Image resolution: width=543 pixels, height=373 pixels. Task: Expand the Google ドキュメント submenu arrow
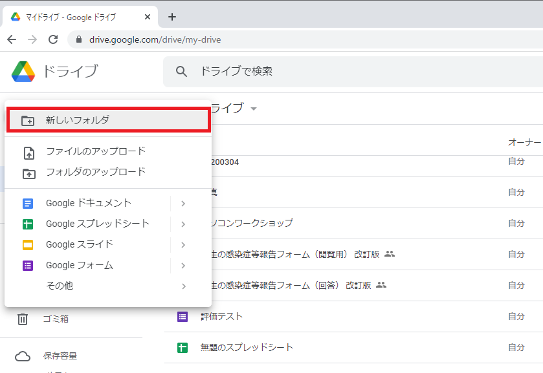tap(183, 204)
